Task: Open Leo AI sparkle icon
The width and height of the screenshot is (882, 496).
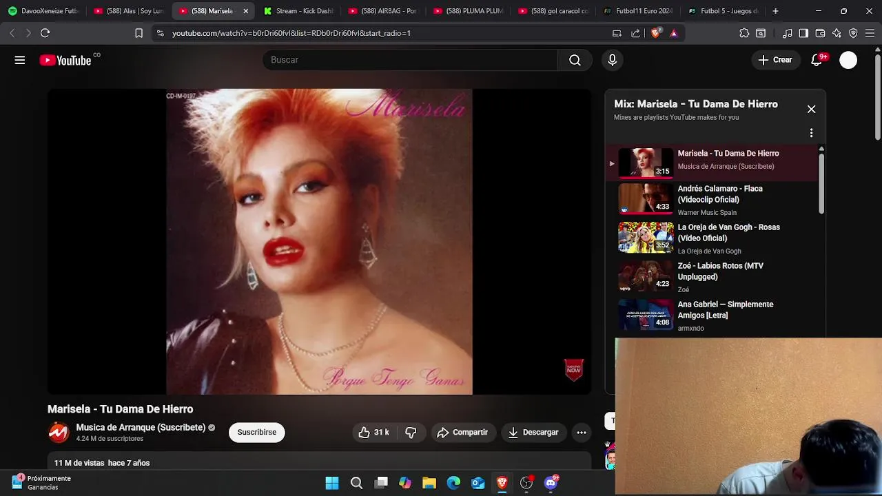Action: [x=837, y=33]
